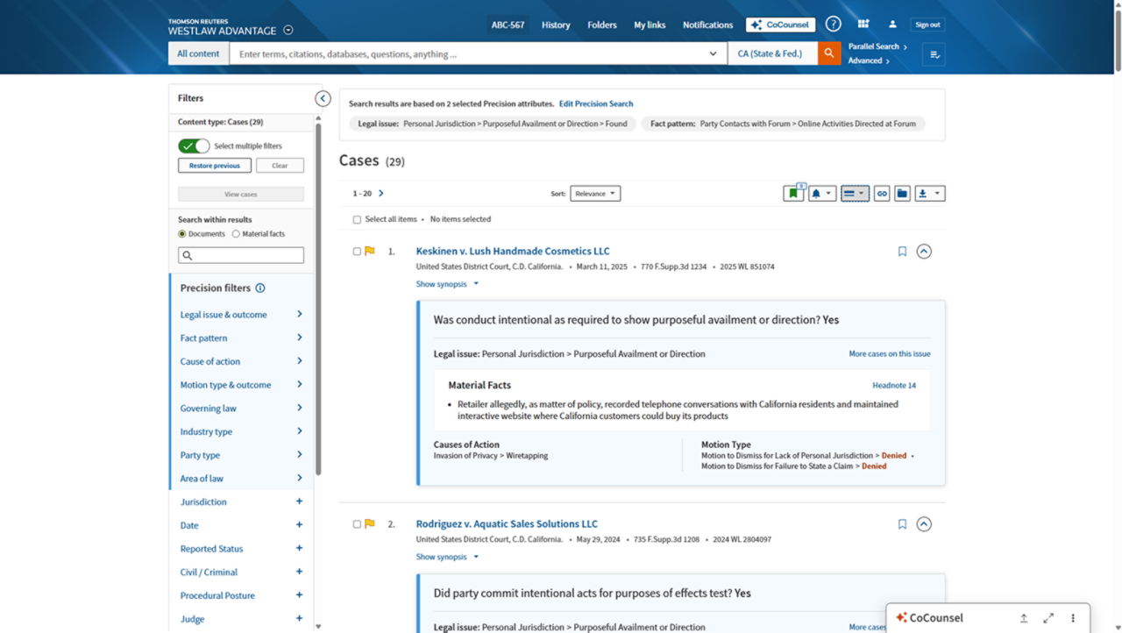Open Folders in the top navigation
The height and width of the screenshot is (633, 1122).
tap(602, 25)
